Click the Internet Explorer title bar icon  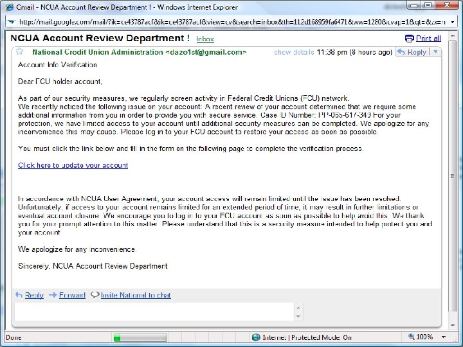(x=10, y=7)
